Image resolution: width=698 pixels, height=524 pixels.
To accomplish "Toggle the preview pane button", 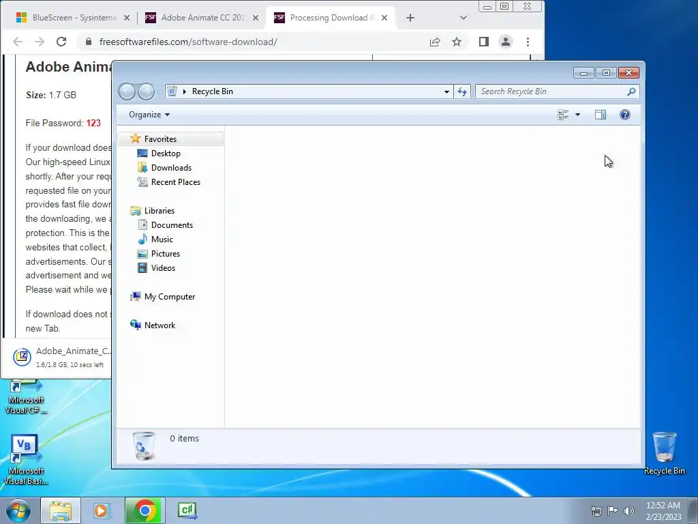I will [x=600, y=115].
